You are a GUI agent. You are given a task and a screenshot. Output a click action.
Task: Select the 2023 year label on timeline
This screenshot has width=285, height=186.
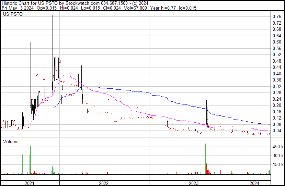click(194, 183)
